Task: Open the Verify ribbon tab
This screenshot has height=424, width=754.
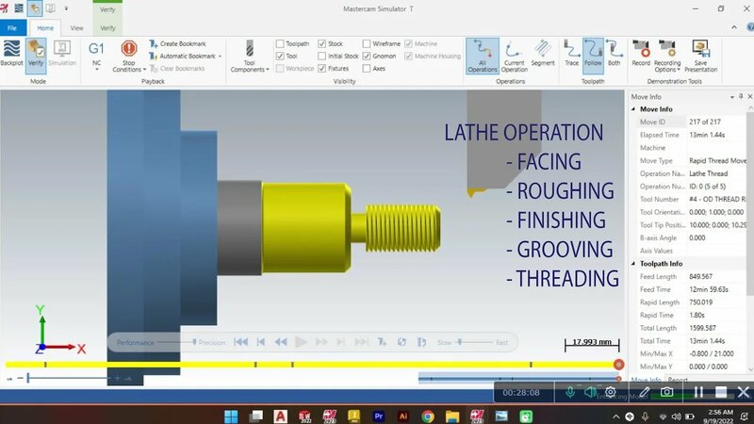Action: pos(107,28)
